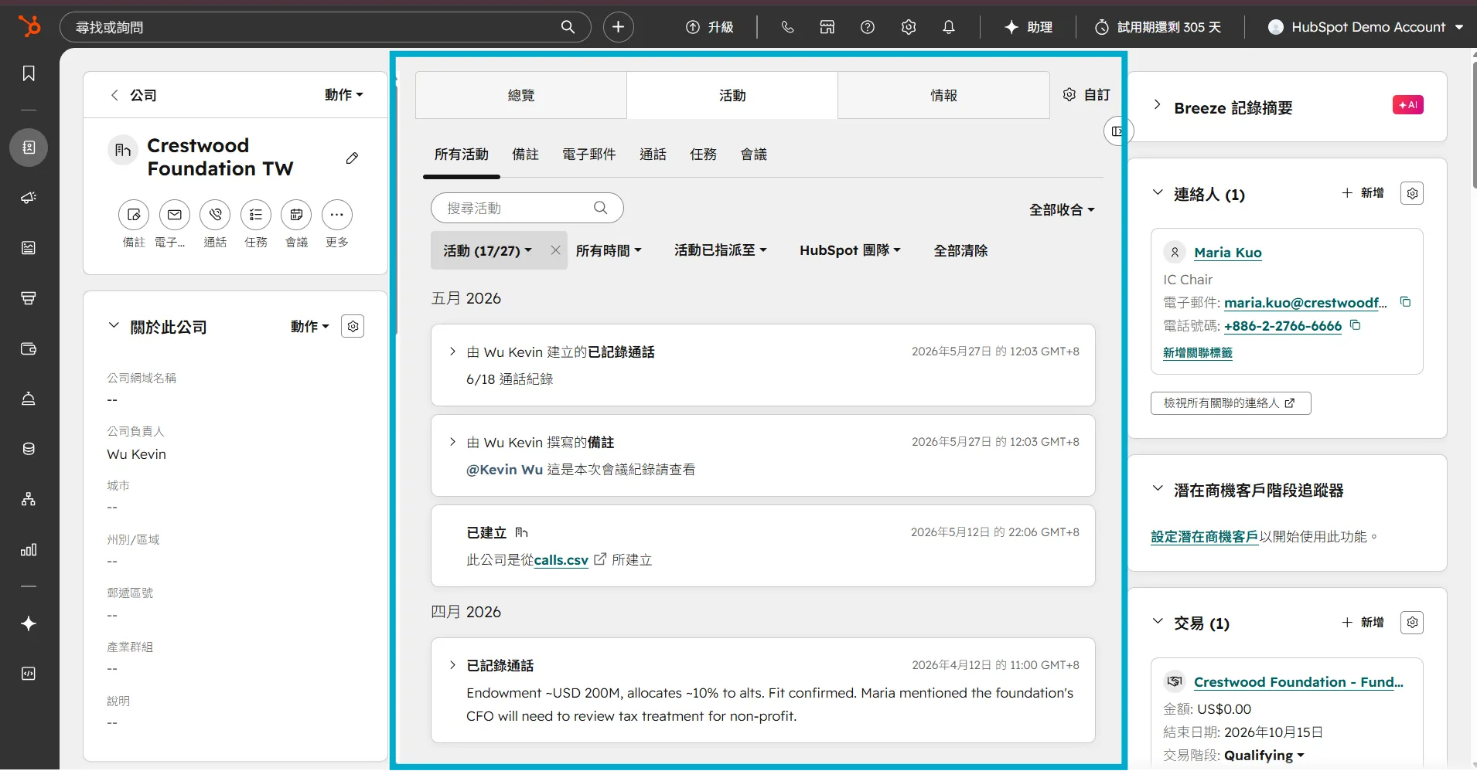Open the 動作 dropdown beside 公司

tap(343, 94)
